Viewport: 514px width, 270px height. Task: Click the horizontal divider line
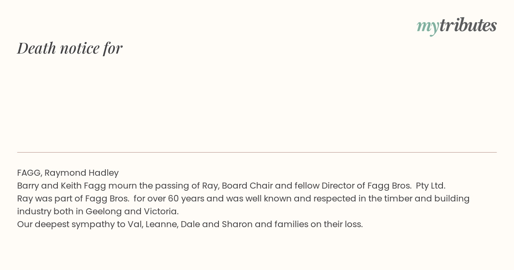coord(257,152)
